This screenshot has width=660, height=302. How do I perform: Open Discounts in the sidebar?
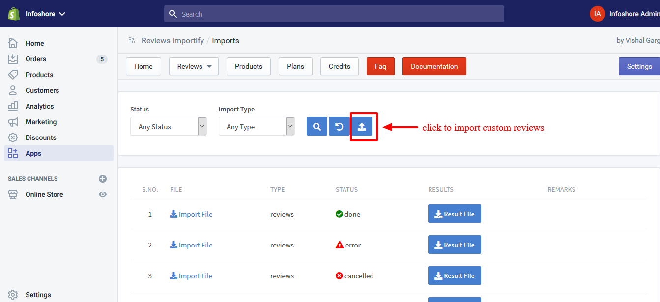tap(41, 137)
